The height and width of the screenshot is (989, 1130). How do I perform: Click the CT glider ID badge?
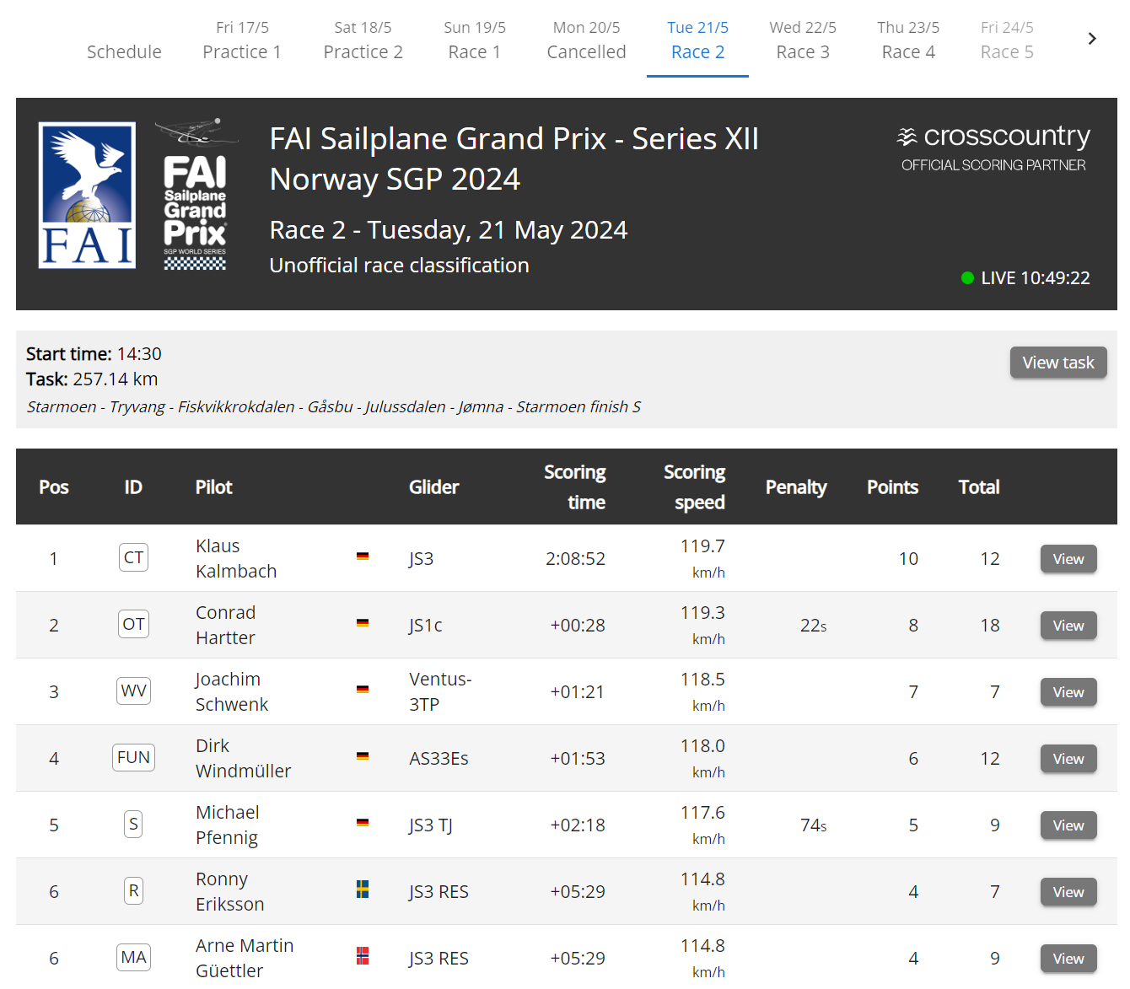tap(133, 557)
